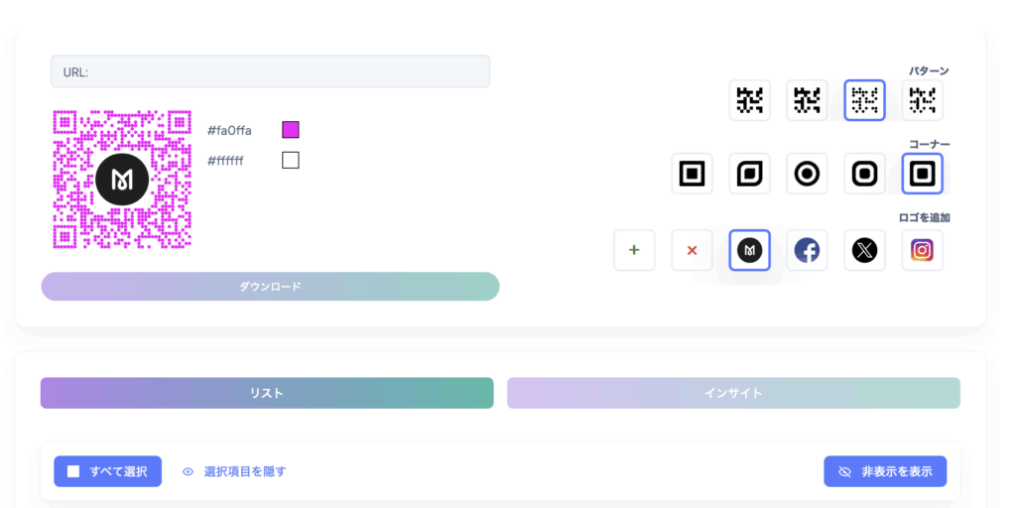Click the ダウンロード button
Image resolution: width=1016 pixels, height=508 pixels.
coord(270,287)
